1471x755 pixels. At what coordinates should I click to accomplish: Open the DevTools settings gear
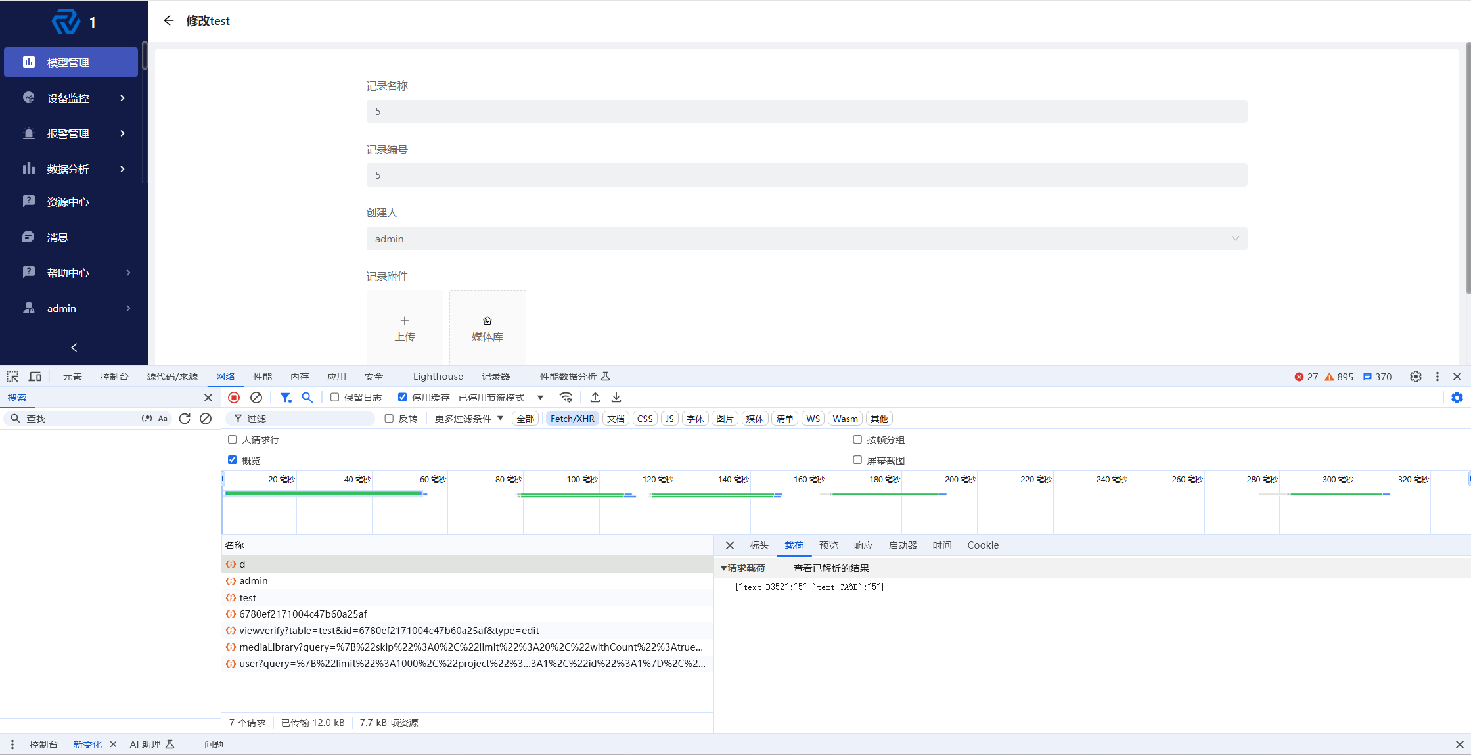coord(1415,377)
